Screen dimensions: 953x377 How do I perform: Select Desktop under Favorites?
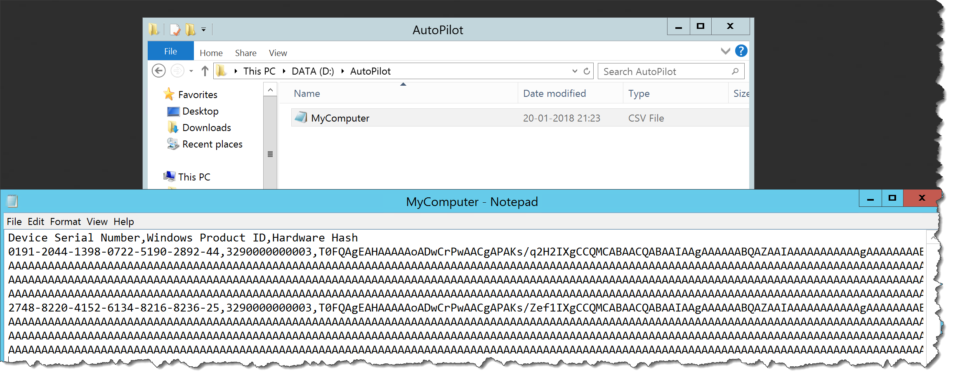pos(200,111)
